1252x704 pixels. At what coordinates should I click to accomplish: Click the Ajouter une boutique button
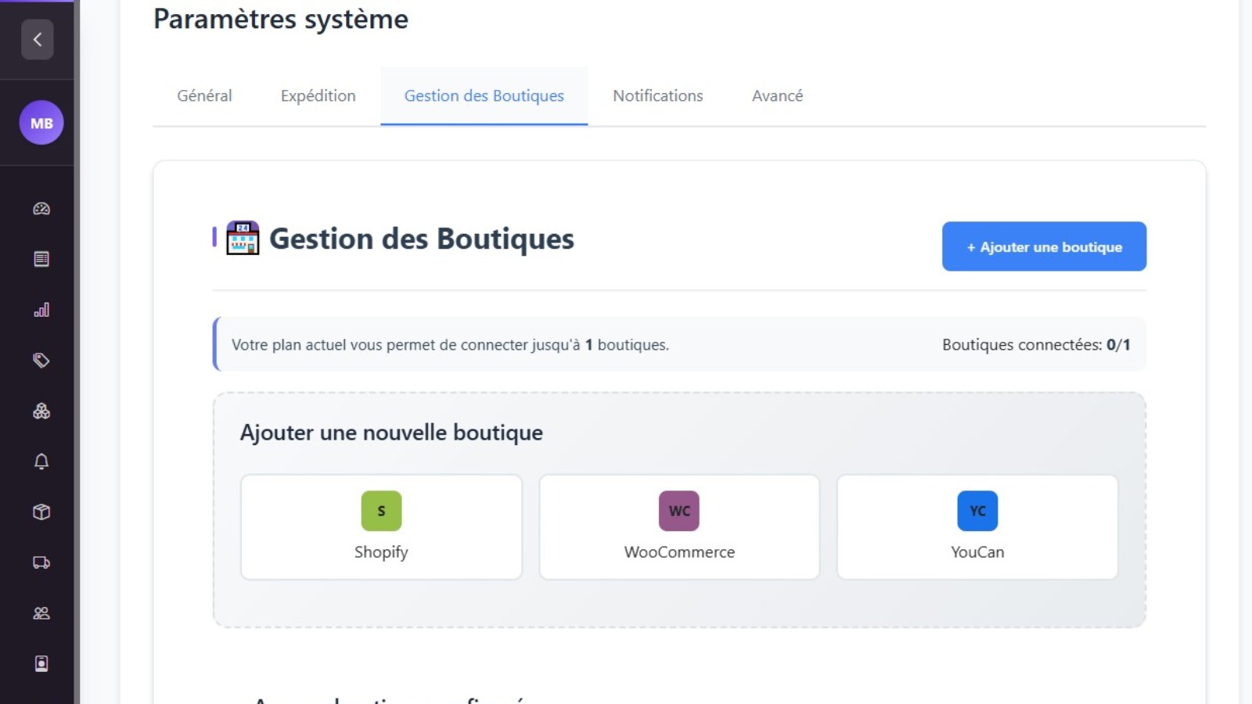[x=1044, y=246]
